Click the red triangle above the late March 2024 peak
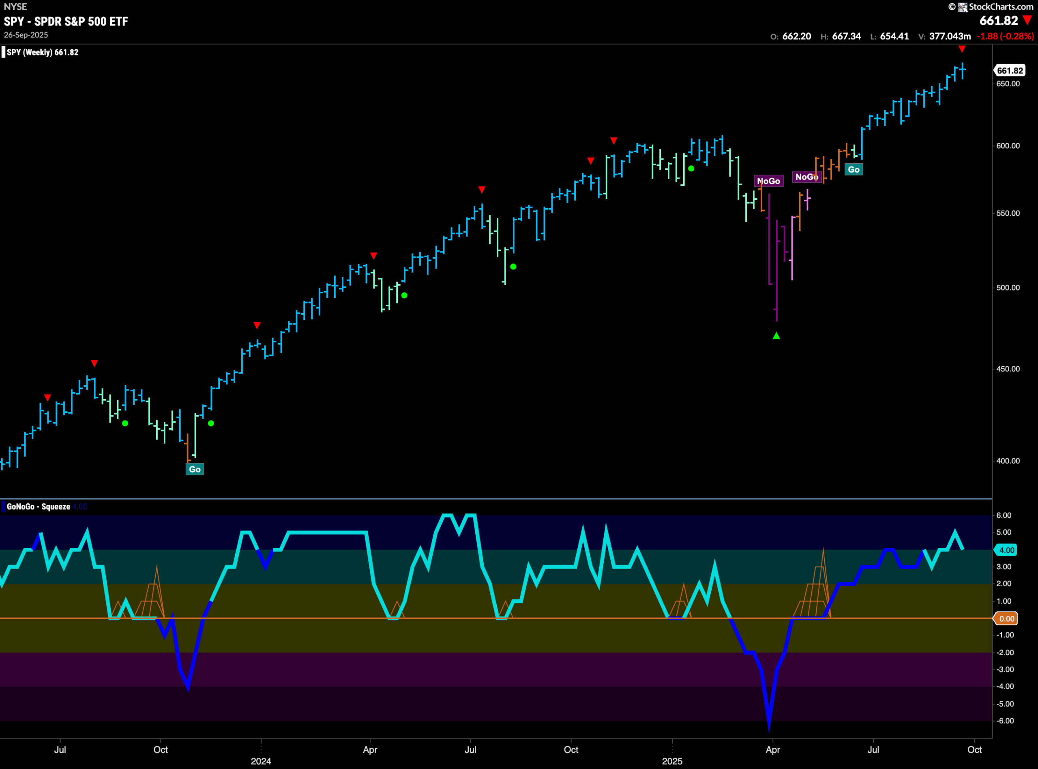Viewport: 1038px width, 769px height. pyautogui.click(x=374, y=256)
